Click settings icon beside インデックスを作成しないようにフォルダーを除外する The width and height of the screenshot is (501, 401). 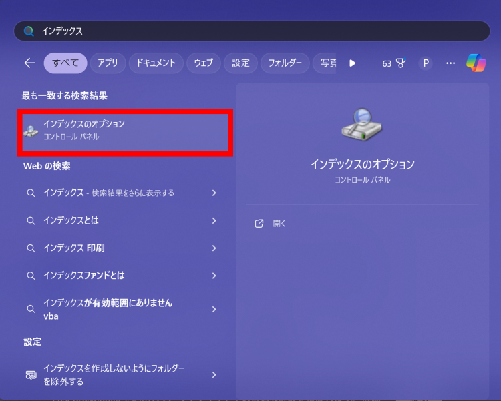31,375
